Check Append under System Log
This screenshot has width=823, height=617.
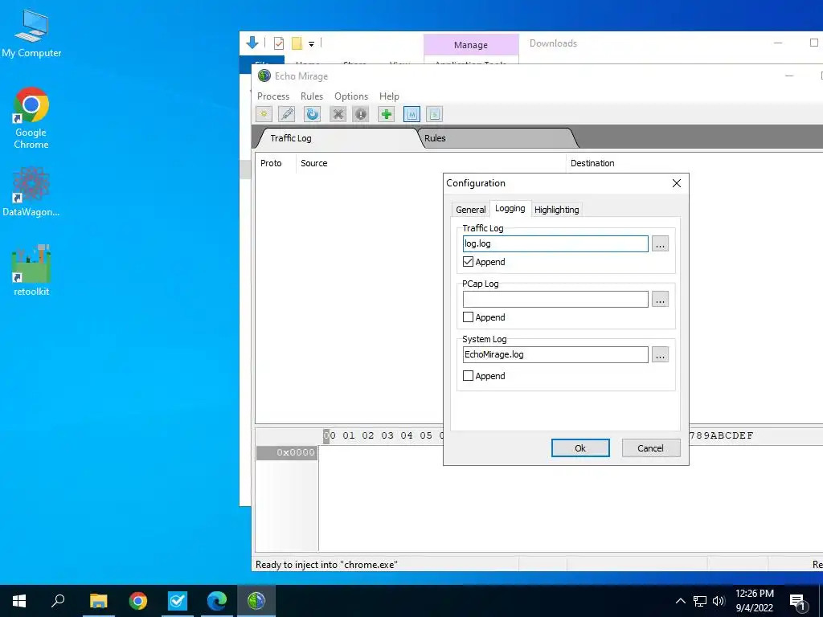pyautogui.click(x=469, y=376)
